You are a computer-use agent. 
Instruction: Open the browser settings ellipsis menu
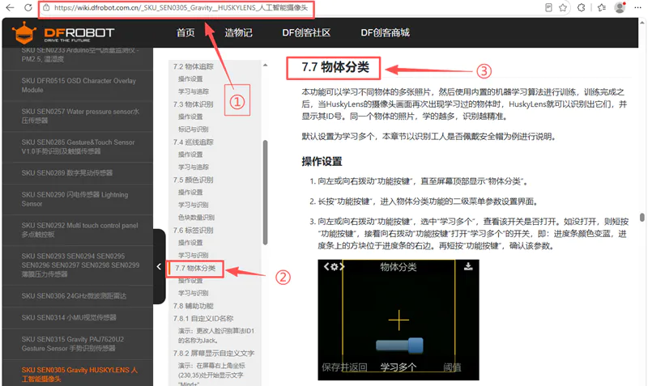coord(637,7)
